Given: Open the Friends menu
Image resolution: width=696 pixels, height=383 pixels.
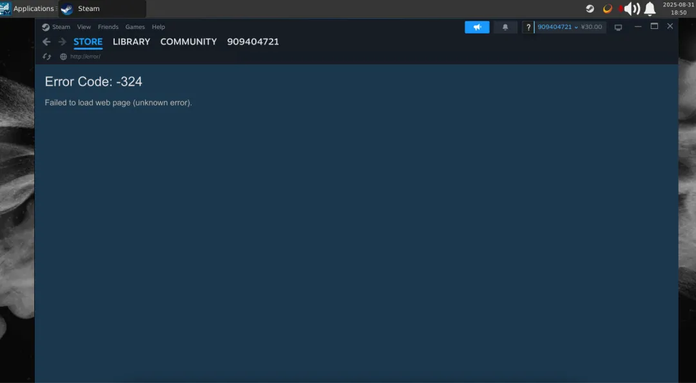Looking at the screenshot, I should click(108, 27).
